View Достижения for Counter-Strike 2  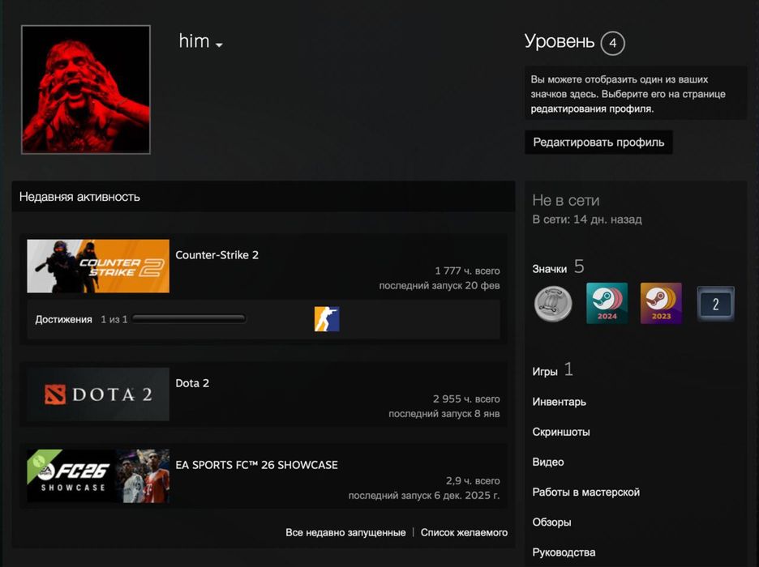(63, 319)
